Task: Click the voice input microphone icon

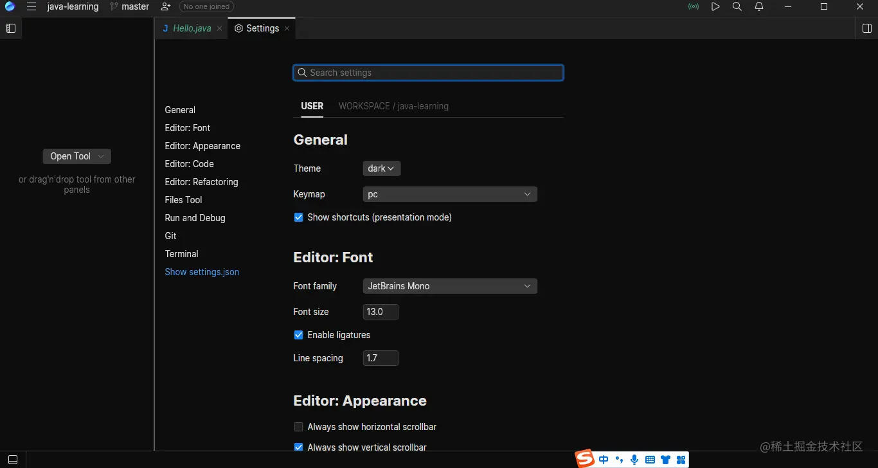Action: point(634,460)
